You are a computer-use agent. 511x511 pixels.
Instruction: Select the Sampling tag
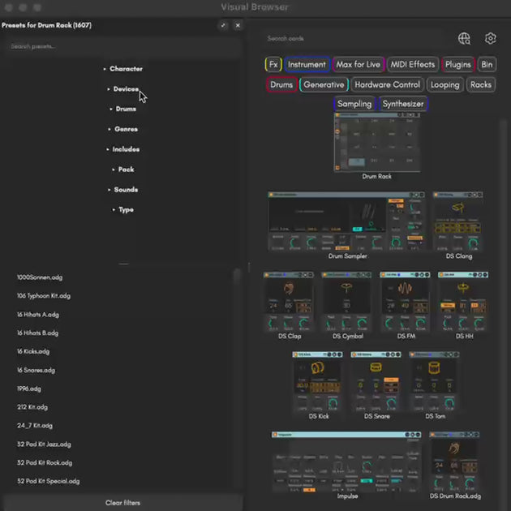(x=354, y=104)
